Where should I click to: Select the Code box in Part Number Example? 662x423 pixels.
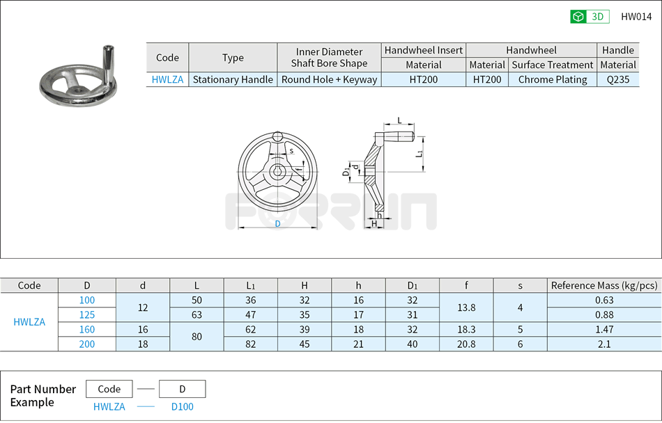pyautogui.click(x=109, y=389)
